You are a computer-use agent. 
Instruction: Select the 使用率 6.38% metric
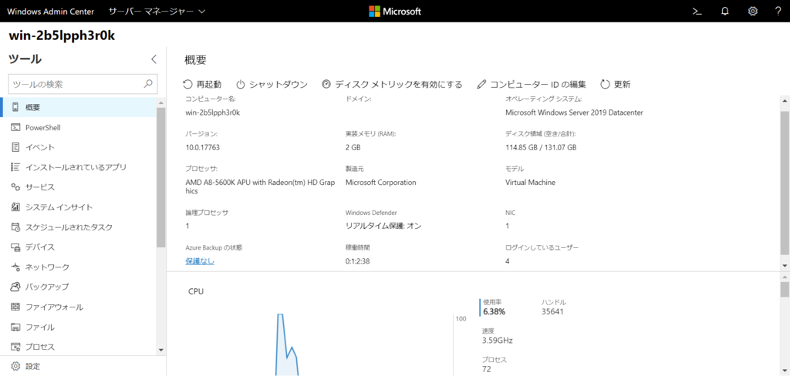(494, 307)
